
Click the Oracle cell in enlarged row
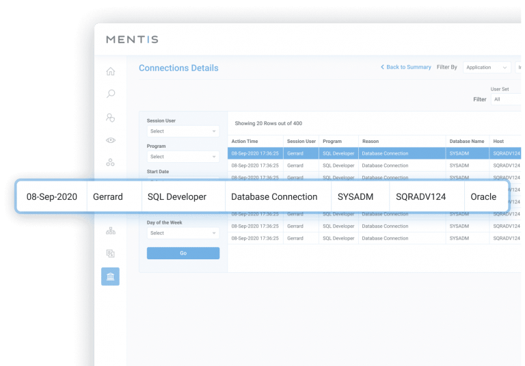(483, 196)
